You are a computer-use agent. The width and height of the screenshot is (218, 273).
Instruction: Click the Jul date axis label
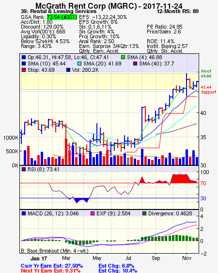tap(128, 258)
